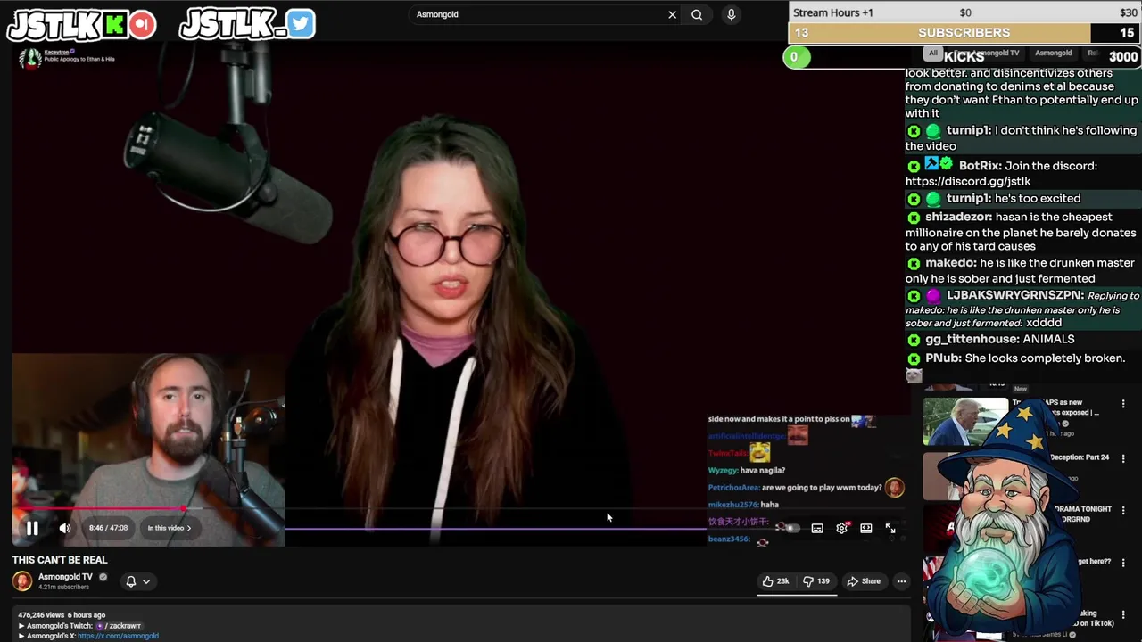This screenshot has height=642, width=1142.
Task: Open the Asmongold TV channel avatar
Action: 22,581
